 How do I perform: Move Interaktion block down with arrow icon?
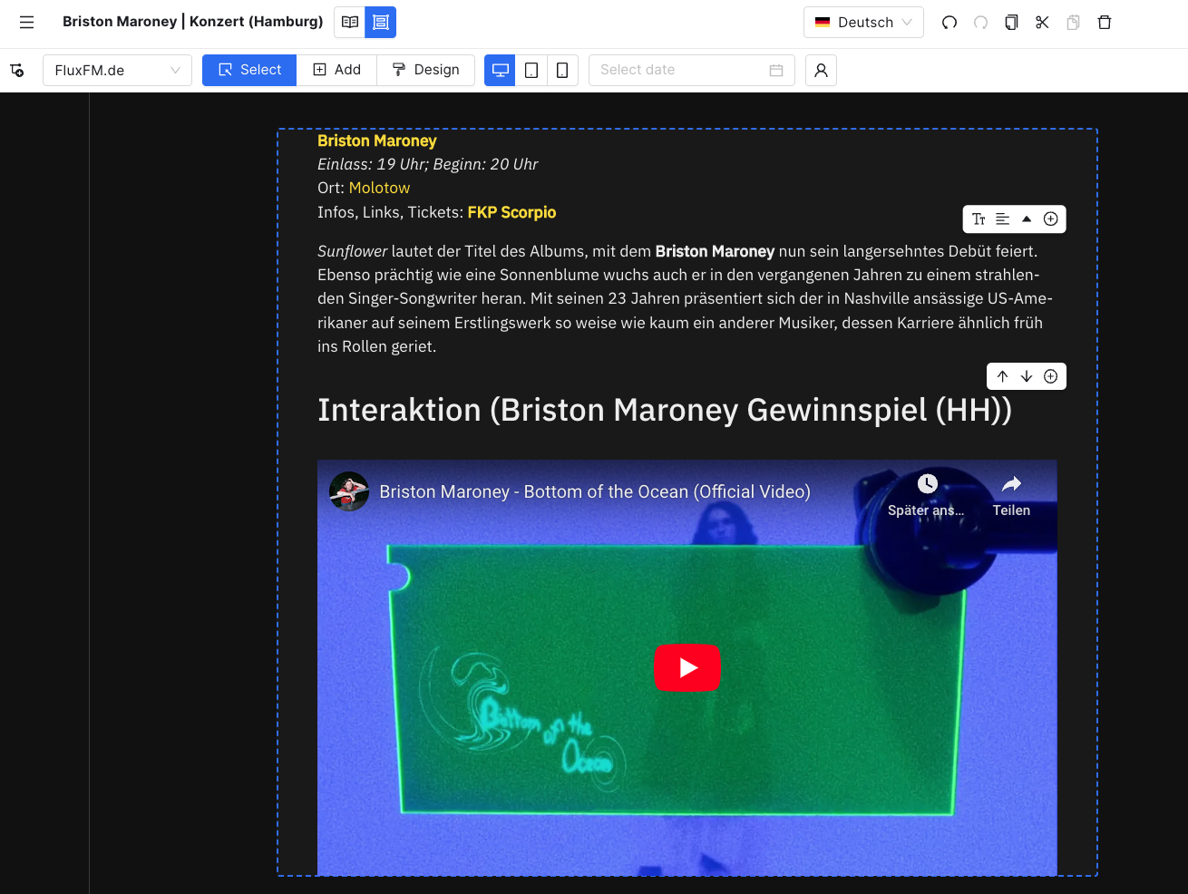[x=1027, y=376]
